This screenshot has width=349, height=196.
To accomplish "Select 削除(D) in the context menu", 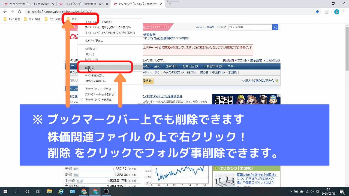I will [90, 68].
